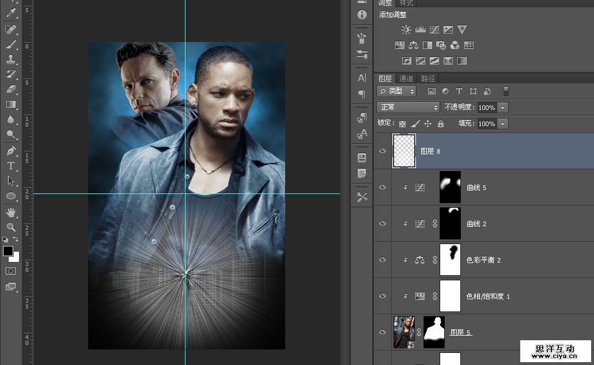Viewport: 594px width, 365px height.
Task: Add a Black & White adjustment
Action: [x=427, y=45]
